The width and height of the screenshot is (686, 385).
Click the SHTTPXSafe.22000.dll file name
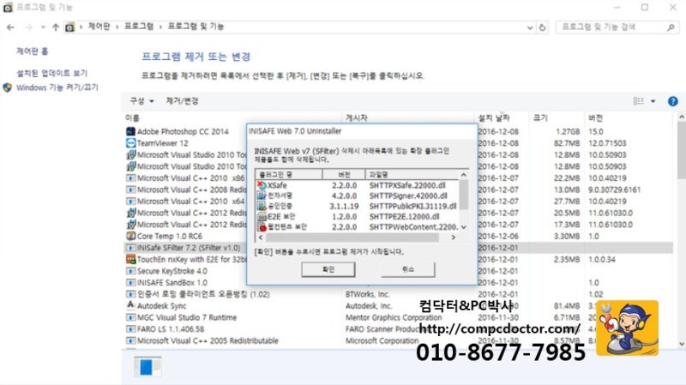[x=407, y=185]
